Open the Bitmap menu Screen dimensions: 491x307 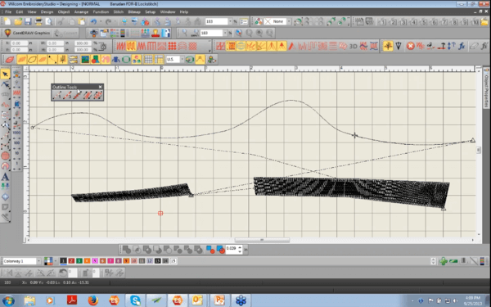point(134,12)
